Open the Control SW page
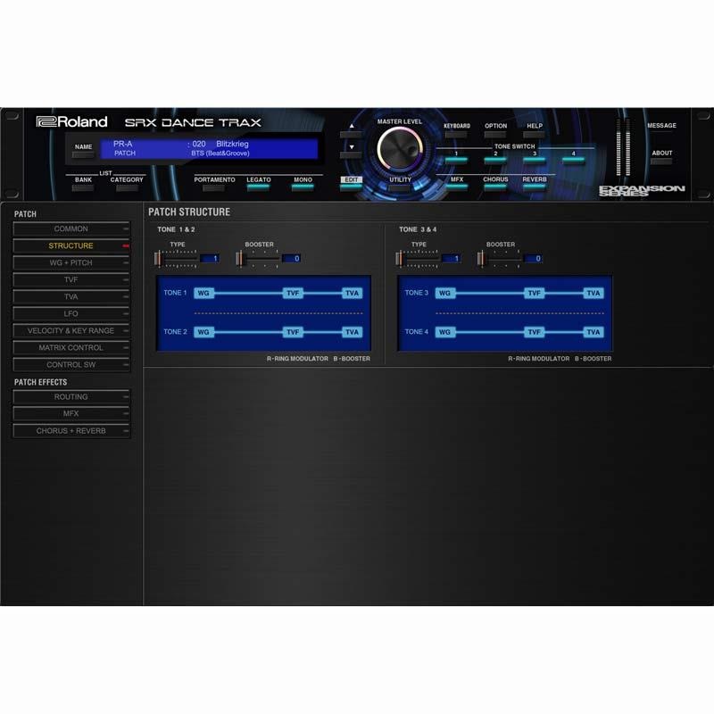The width and height of the screenshot is (714, 714). pos(71,365)
